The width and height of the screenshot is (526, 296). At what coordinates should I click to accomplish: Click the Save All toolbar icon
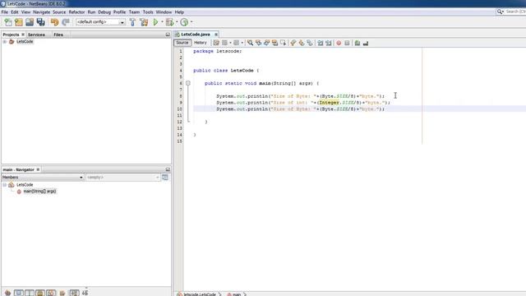(x=40, y=22)
